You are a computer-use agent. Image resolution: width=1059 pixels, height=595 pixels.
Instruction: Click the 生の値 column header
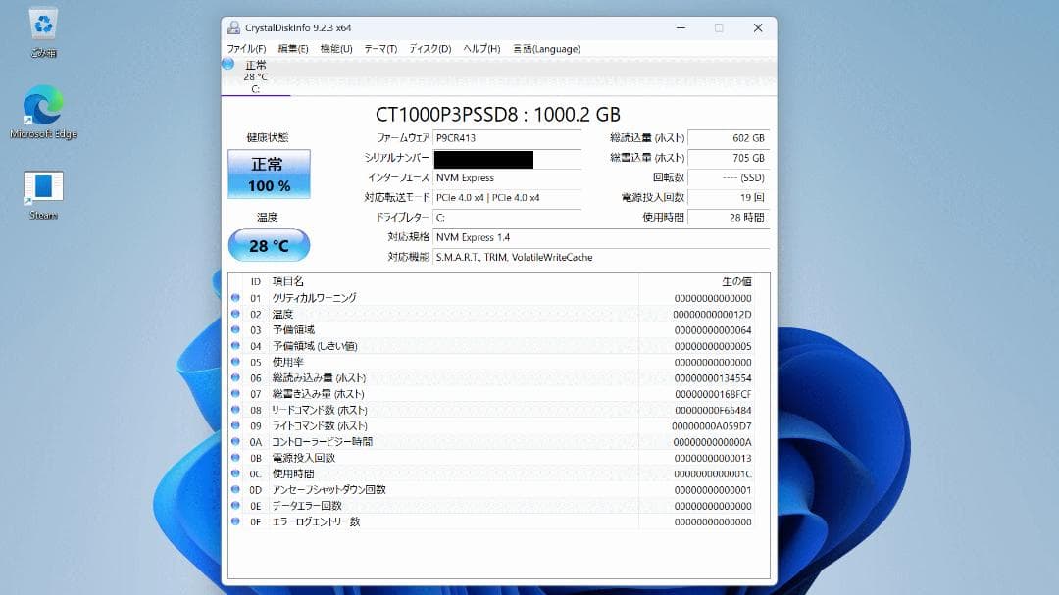(x=738, y=280)
